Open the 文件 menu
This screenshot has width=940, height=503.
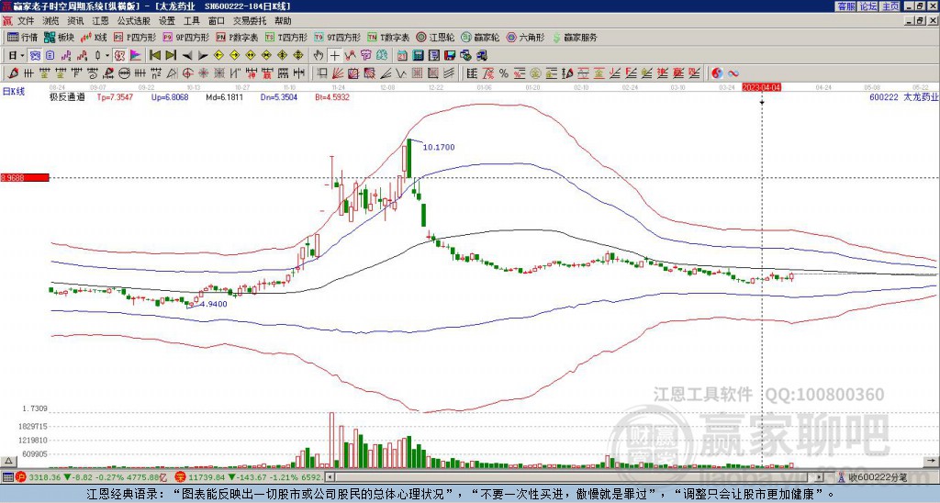[26, 21]
